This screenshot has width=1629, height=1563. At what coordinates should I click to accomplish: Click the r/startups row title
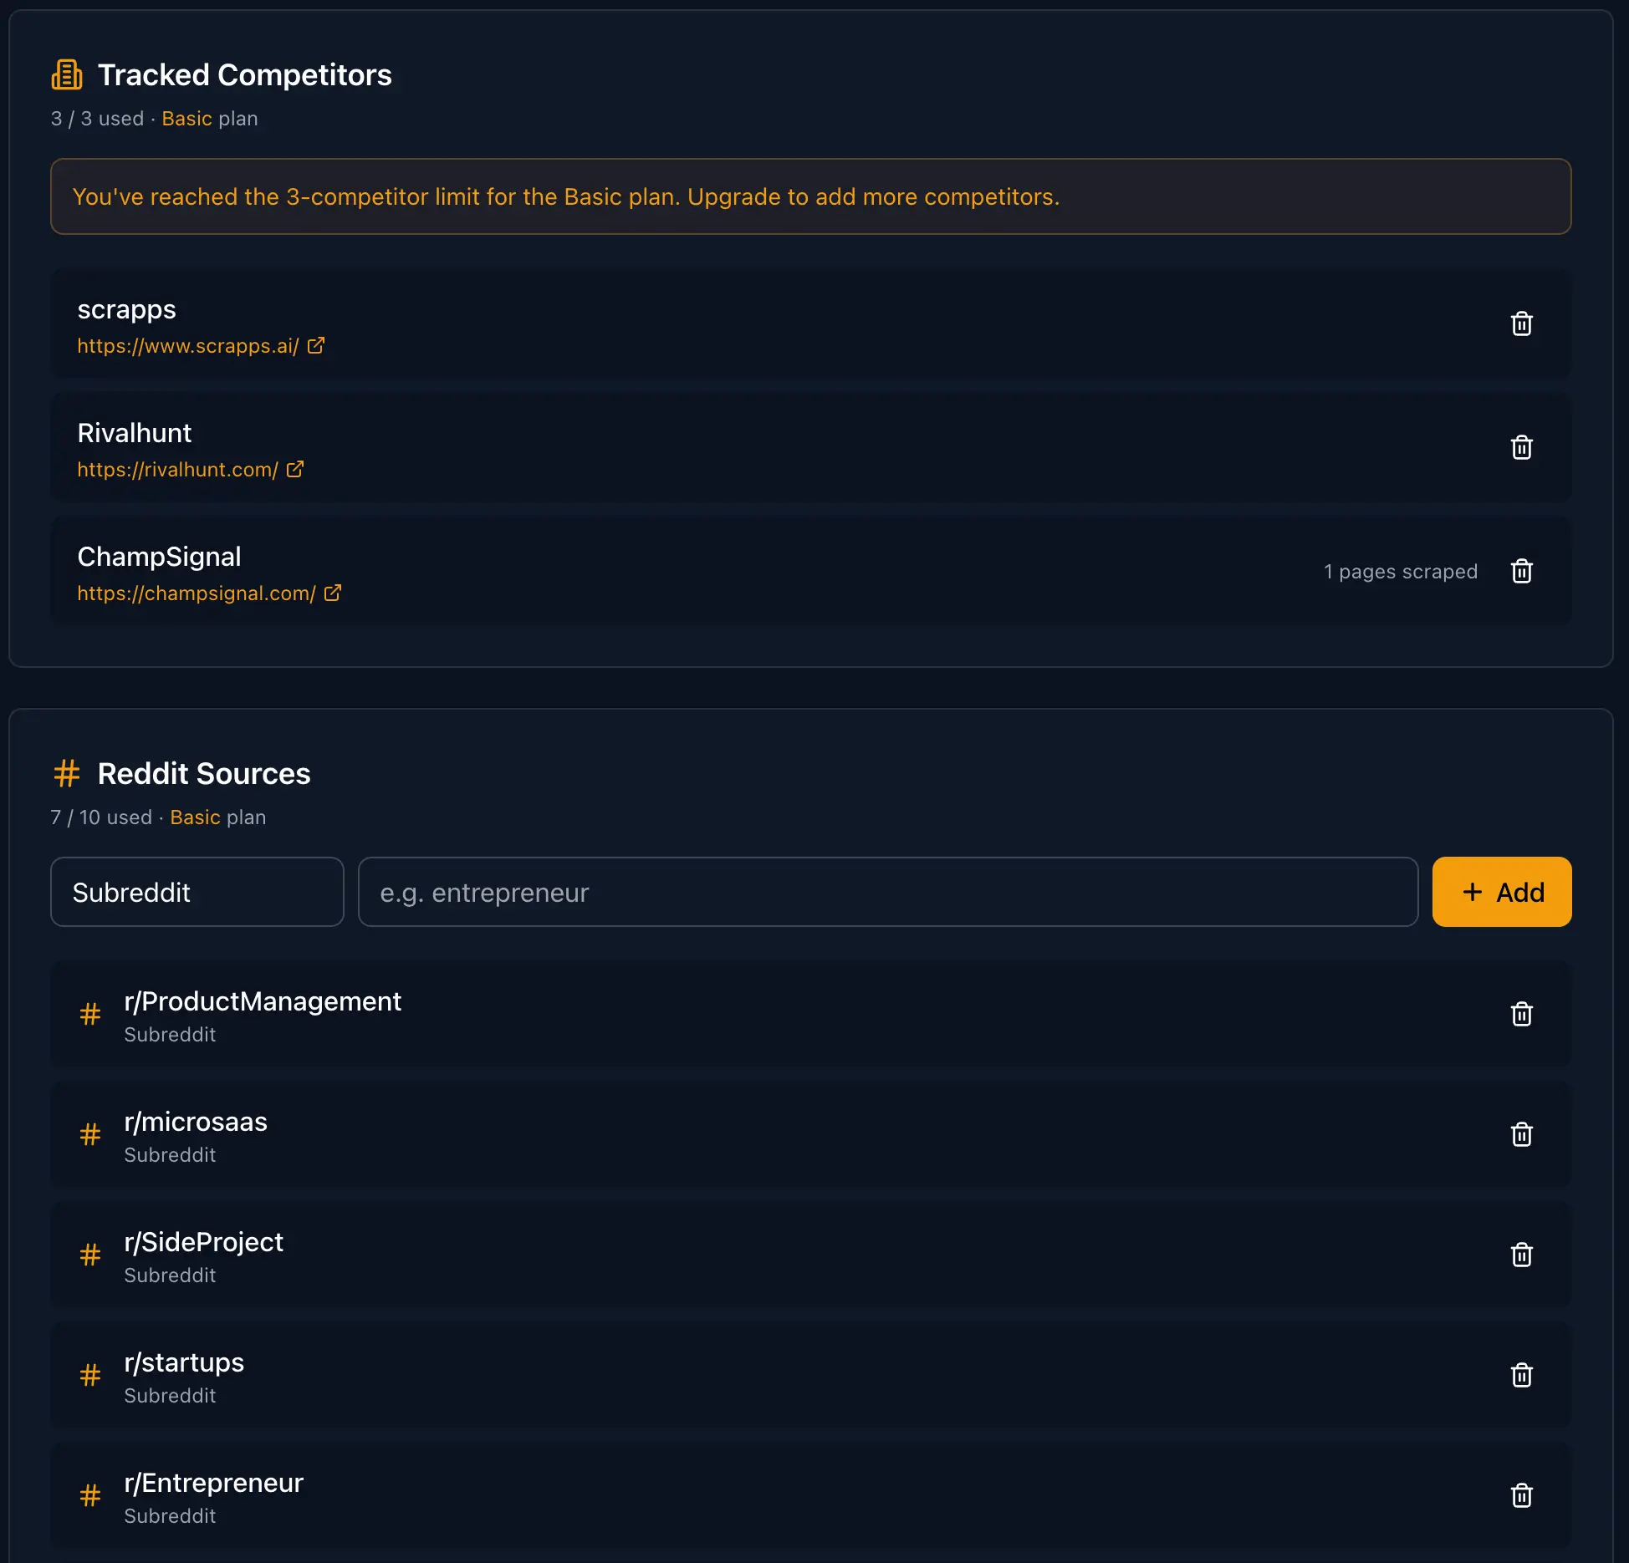point(184,1362)
